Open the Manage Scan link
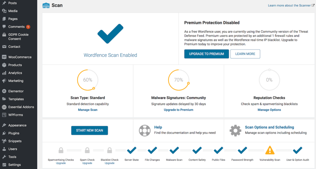The image size is (316, 169). [x=88, y=110]
